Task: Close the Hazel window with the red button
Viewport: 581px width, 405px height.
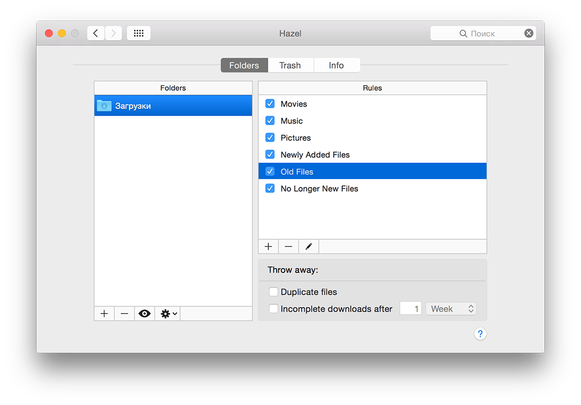Action: coord(49,33)
